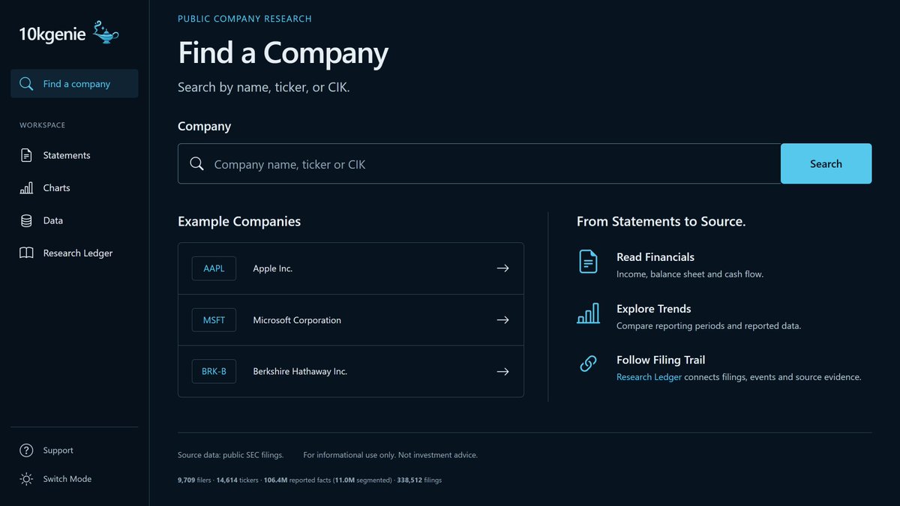Click the Statements document icon in sidebar

26,155
